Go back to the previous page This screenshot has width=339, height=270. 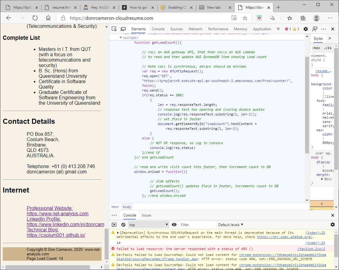(x=9, y=18)
